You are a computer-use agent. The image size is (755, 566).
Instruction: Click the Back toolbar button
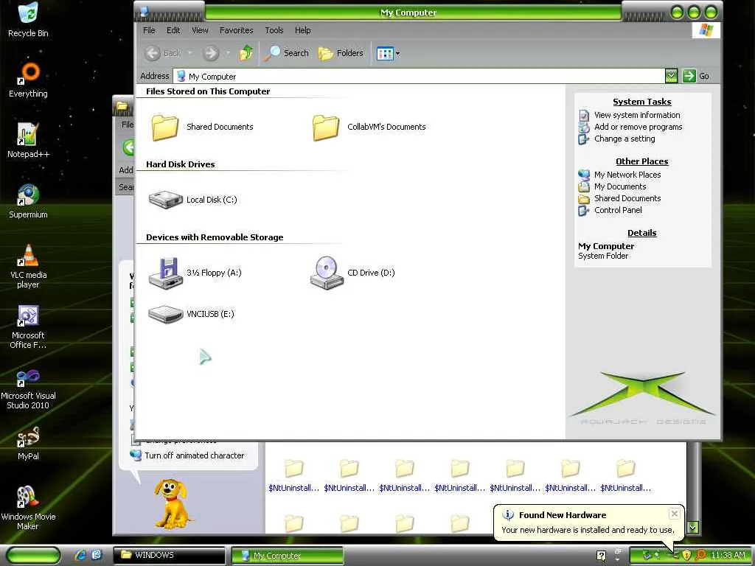click(163, 53)
